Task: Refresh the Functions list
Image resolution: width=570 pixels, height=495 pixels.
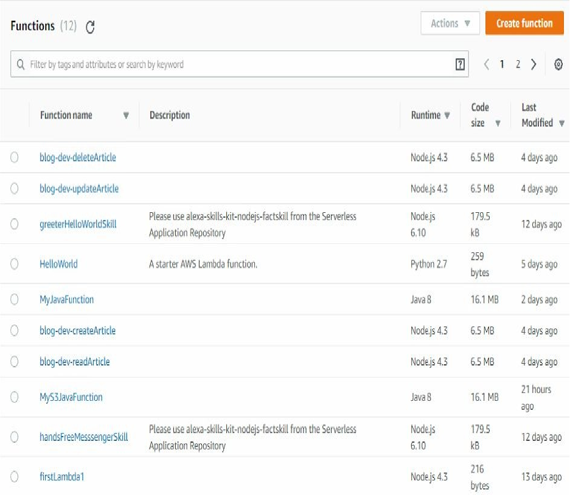Action: [90, 27]
